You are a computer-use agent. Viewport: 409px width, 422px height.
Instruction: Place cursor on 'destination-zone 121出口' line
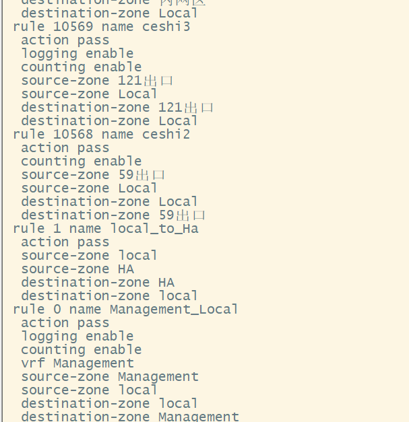[x=117, y=108]
